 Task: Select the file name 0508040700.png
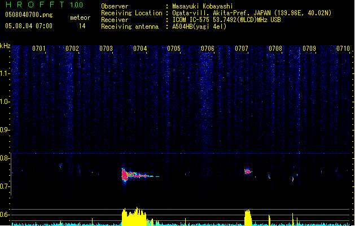click(29, 15)
